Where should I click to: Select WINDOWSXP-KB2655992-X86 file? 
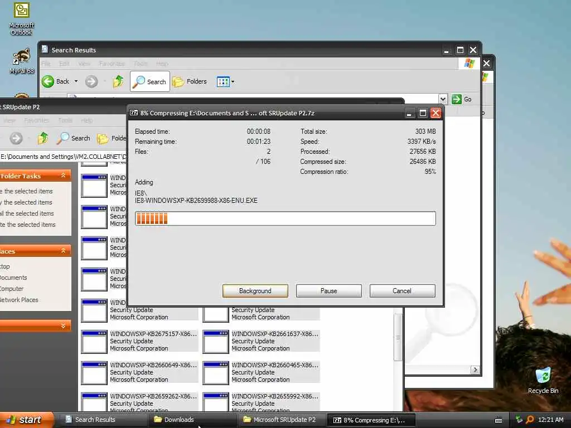[x=261, y=402]
